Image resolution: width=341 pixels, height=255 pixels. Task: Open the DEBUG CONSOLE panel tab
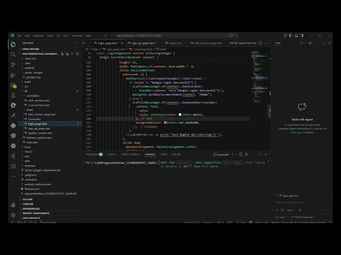[130, 155]
